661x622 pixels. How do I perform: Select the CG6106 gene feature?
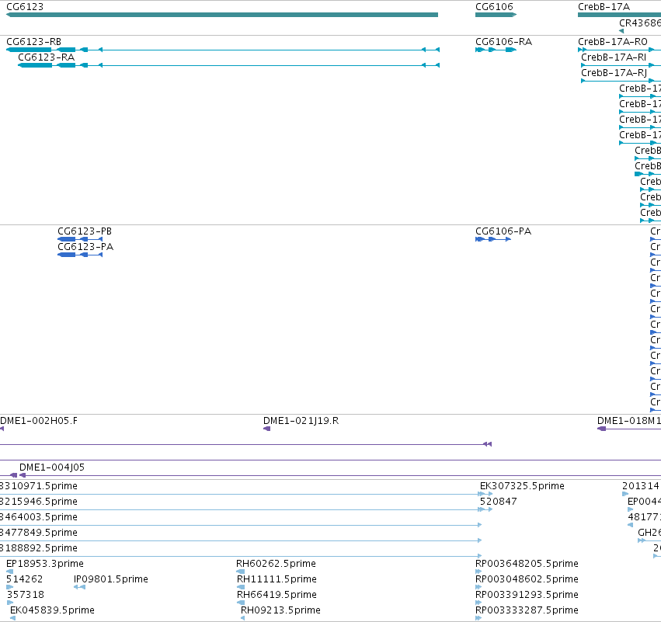coord(496,15)
